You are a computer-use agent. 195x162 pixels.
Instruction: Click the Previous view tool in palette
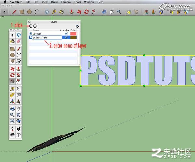[19, 121]
